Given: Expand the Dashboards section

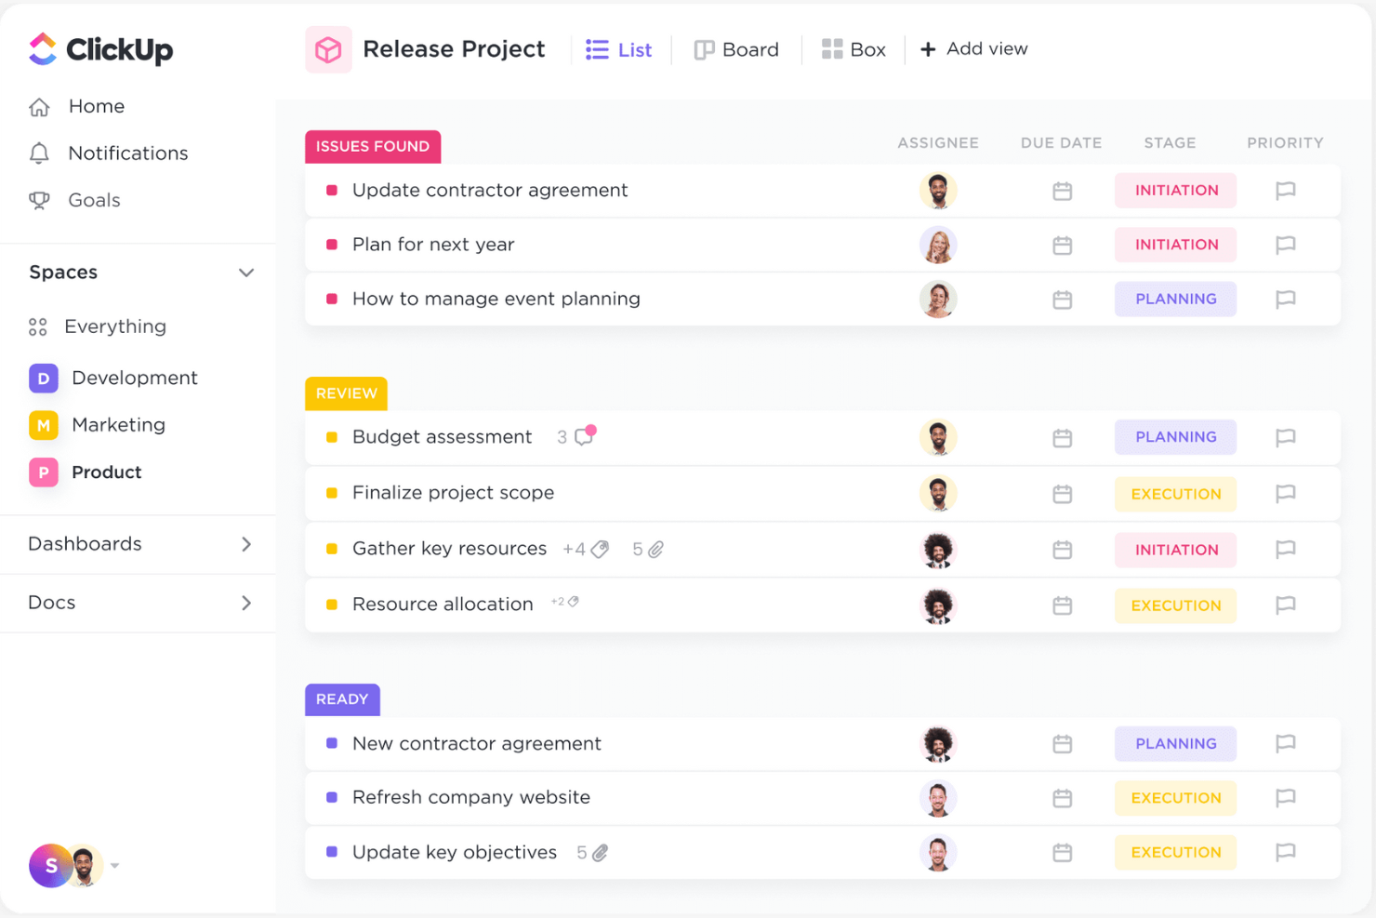Looking at the screenshot, I should pos(246,544).
